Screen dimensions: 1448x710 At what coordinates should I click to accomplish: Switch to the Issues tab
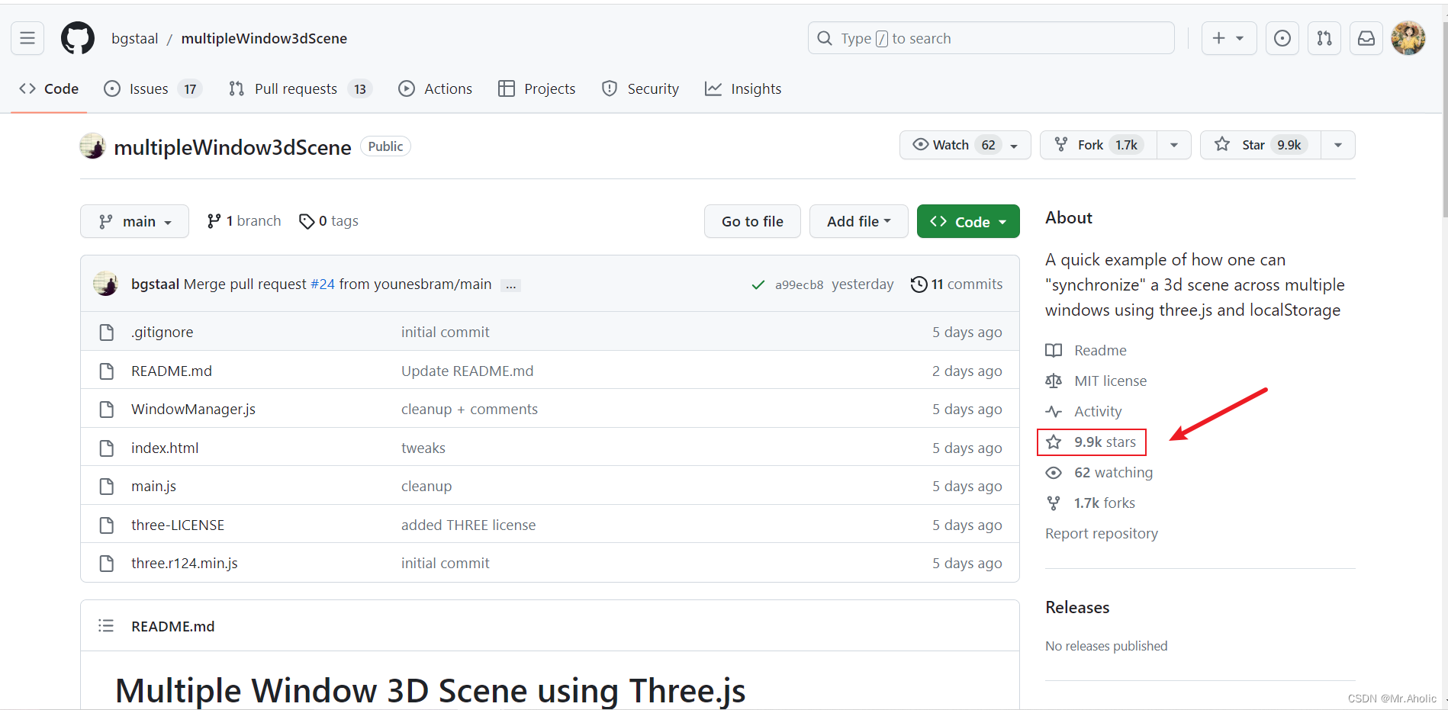pos(153,88)
